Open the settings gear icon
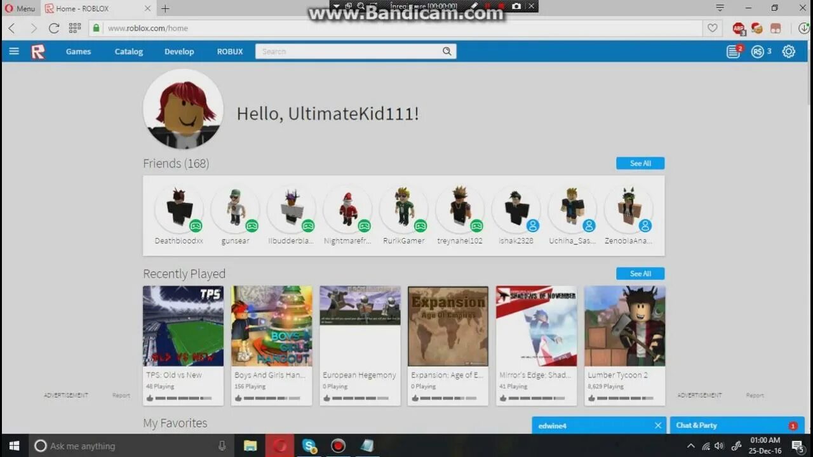 point(789,51)
